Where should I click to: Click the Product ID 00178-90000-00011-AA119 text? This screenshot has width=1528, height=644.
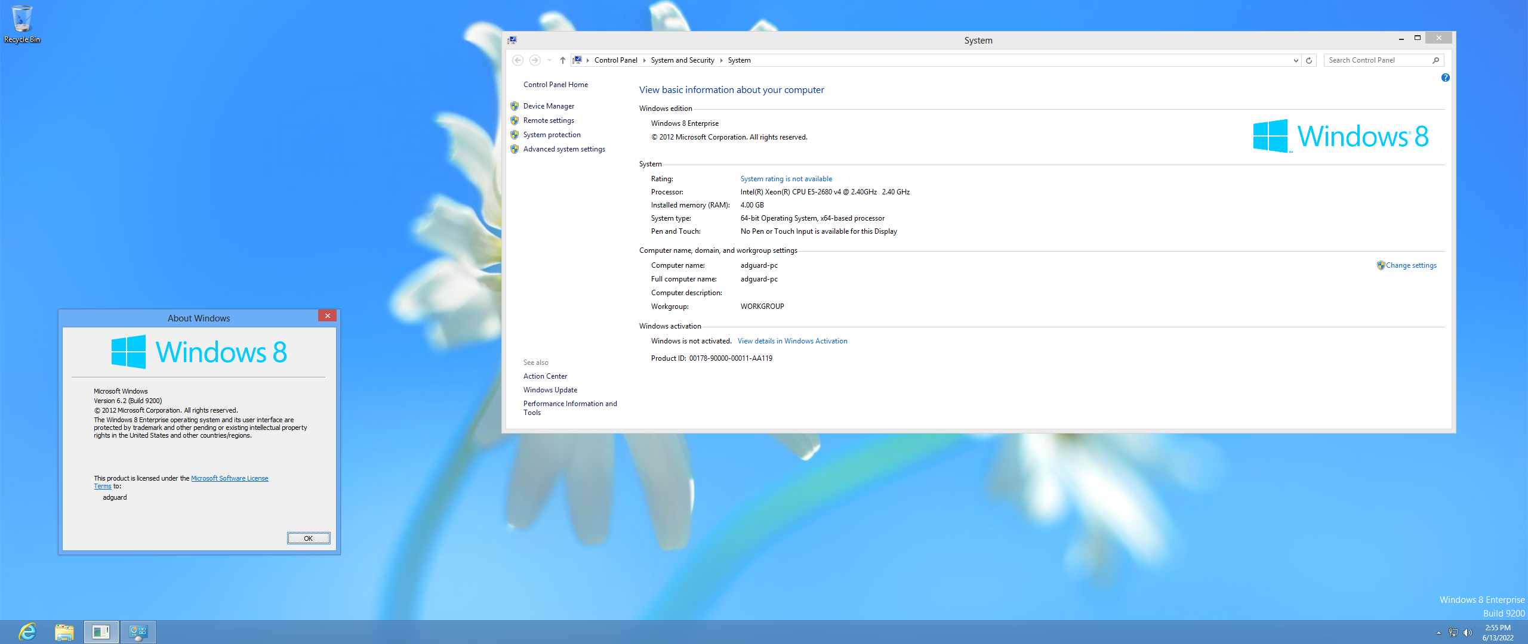point(711,358)
